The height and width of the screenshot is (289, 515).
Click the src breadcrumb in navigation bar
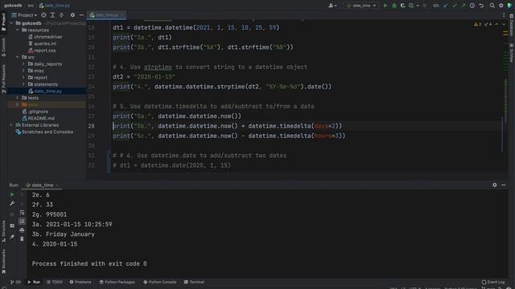coord(31,6)
